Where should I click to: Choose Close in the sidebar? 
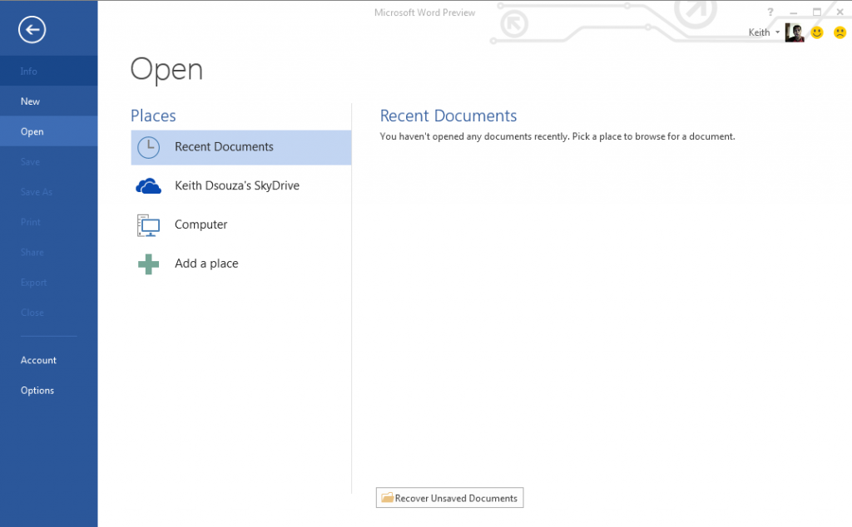[x=49, y=312]
